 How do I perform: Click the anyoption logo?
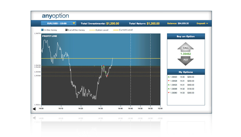click(x=55, y=16)
